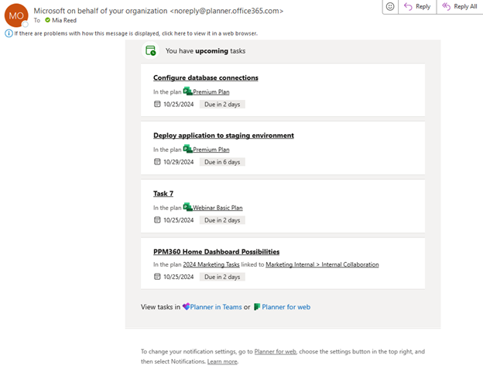The height and width of the screenshot is (369, 483).
Task: Open the Webinar Basic Plan link
Action: point(217,208)
